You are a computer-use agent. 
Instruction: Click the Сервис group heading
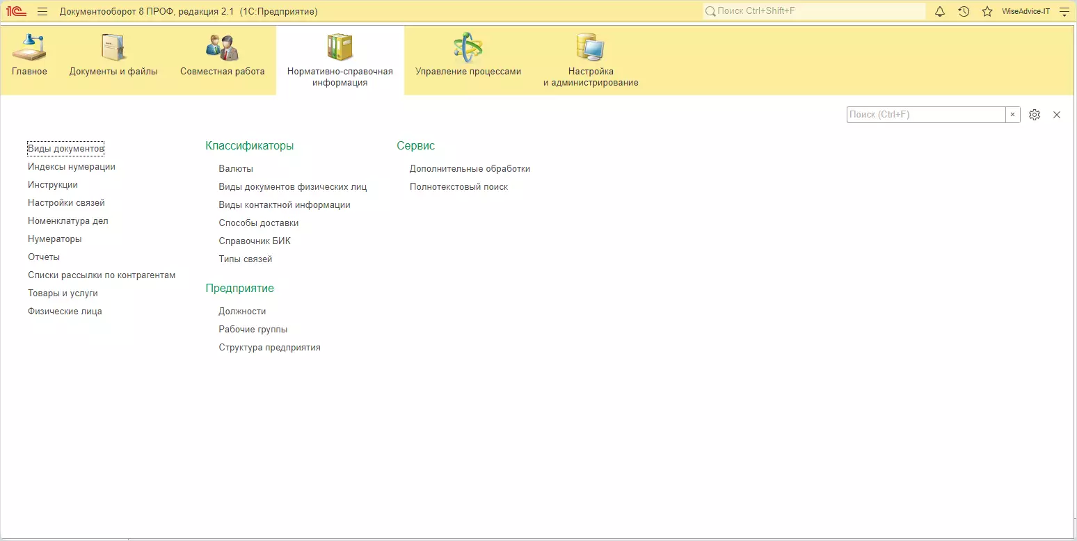(x=416, y=146)
